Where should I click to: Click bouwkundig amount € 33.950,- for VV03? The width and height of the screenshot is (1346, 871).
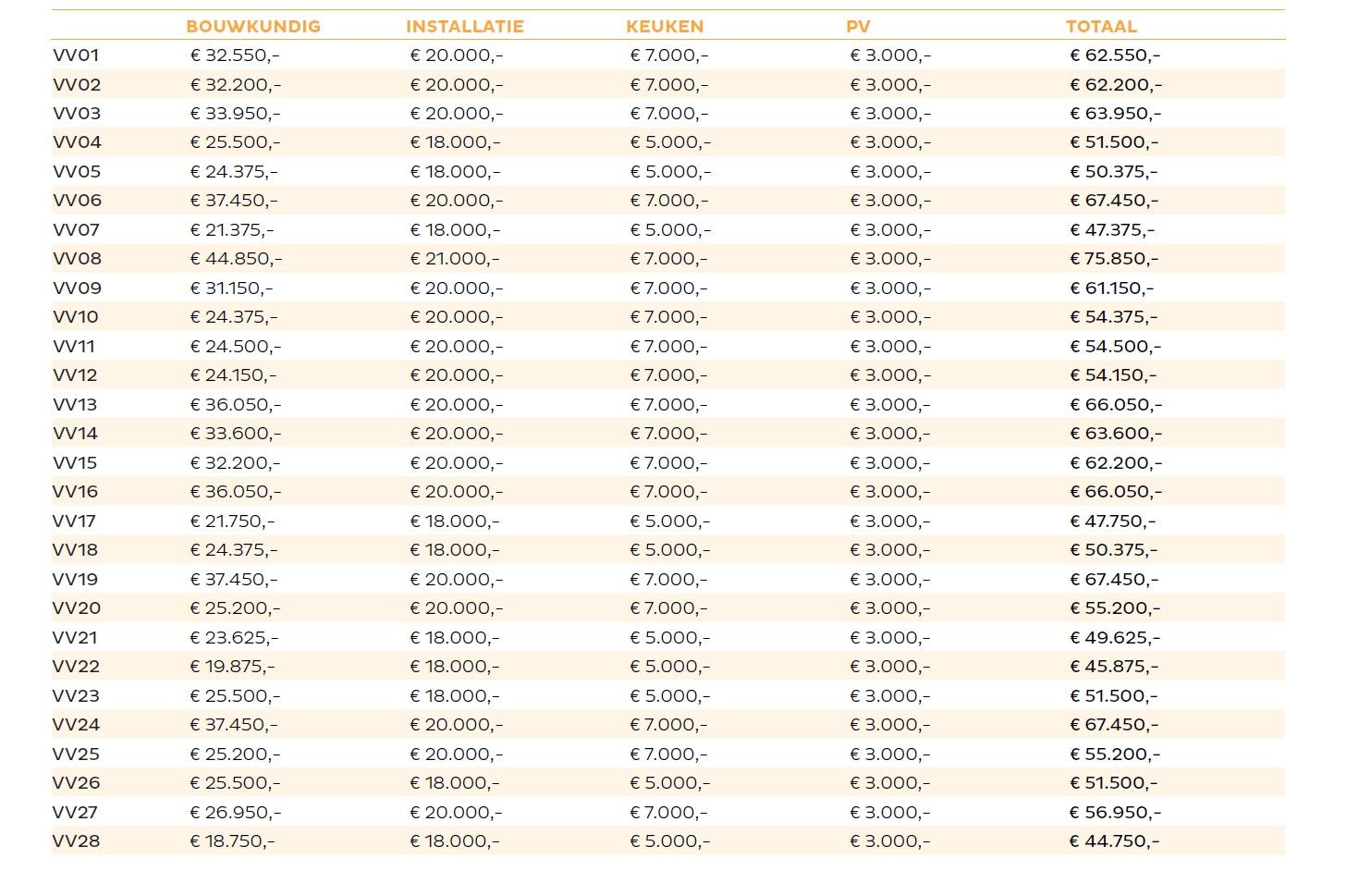click(235, 114)
